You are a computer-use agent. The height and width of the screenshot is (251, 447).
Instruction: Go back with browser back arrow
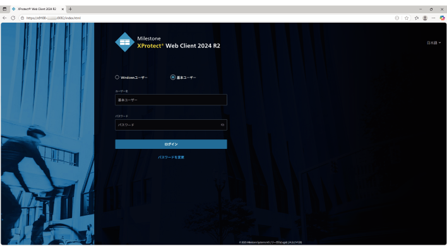pos(4,18)
